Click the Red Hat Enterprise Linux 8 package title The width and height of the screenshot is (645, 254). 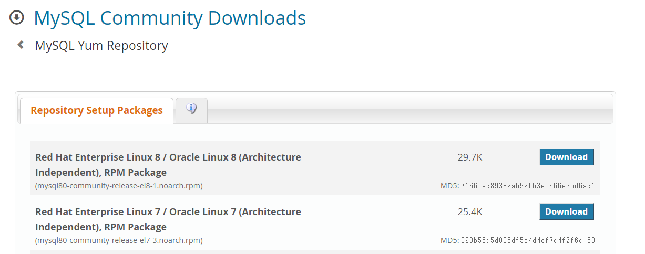[x=168, y=165]
